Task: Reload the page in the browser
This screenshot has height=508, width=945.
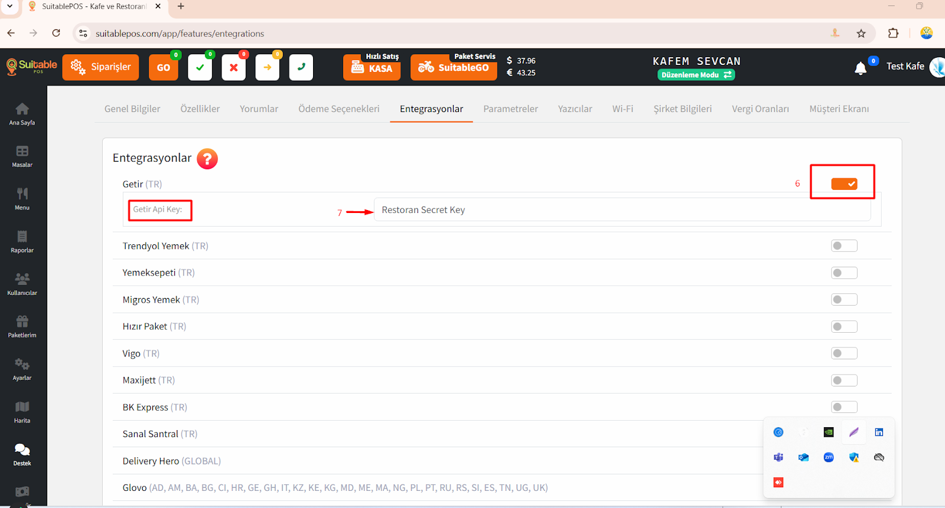Action: coord(56,33)
